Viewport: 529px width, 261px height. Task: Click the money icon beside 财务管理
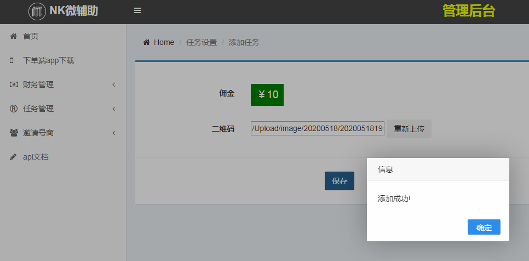[x=13, y=84]
